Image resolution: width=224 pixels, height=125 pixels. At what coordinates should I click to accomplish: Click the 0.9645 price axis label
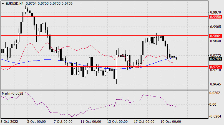216,84
